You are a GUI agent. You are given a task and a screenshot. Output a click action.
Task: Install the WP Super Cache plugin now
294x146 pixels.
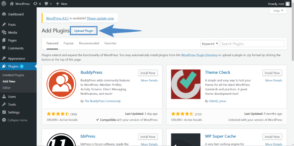click(272, 137)
